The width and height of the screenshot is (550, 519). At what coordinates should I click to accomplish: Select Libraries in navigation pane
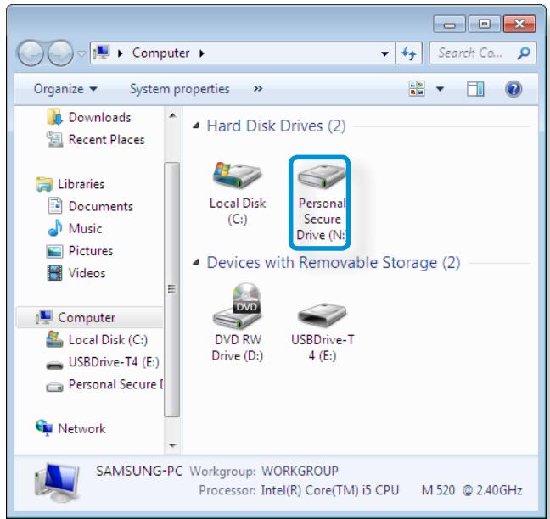tap(81, 184)
